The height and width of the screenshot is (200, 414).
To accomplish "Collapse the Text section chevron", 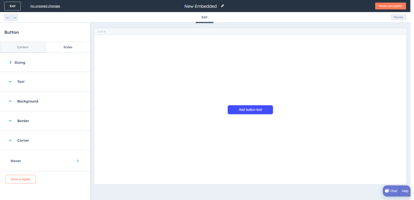I will click(10, 82).
